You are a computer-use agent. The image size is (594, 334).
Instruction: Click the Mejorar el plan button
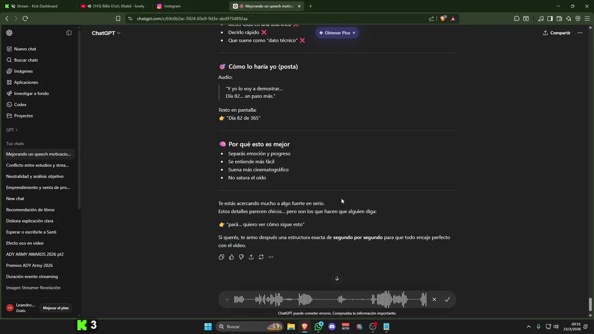(x=56, y=308)
